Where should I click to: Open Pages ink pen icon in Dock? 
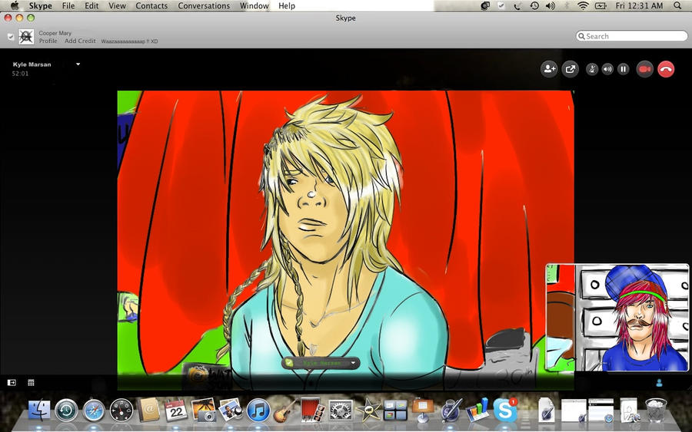click(x=451, y=410)
